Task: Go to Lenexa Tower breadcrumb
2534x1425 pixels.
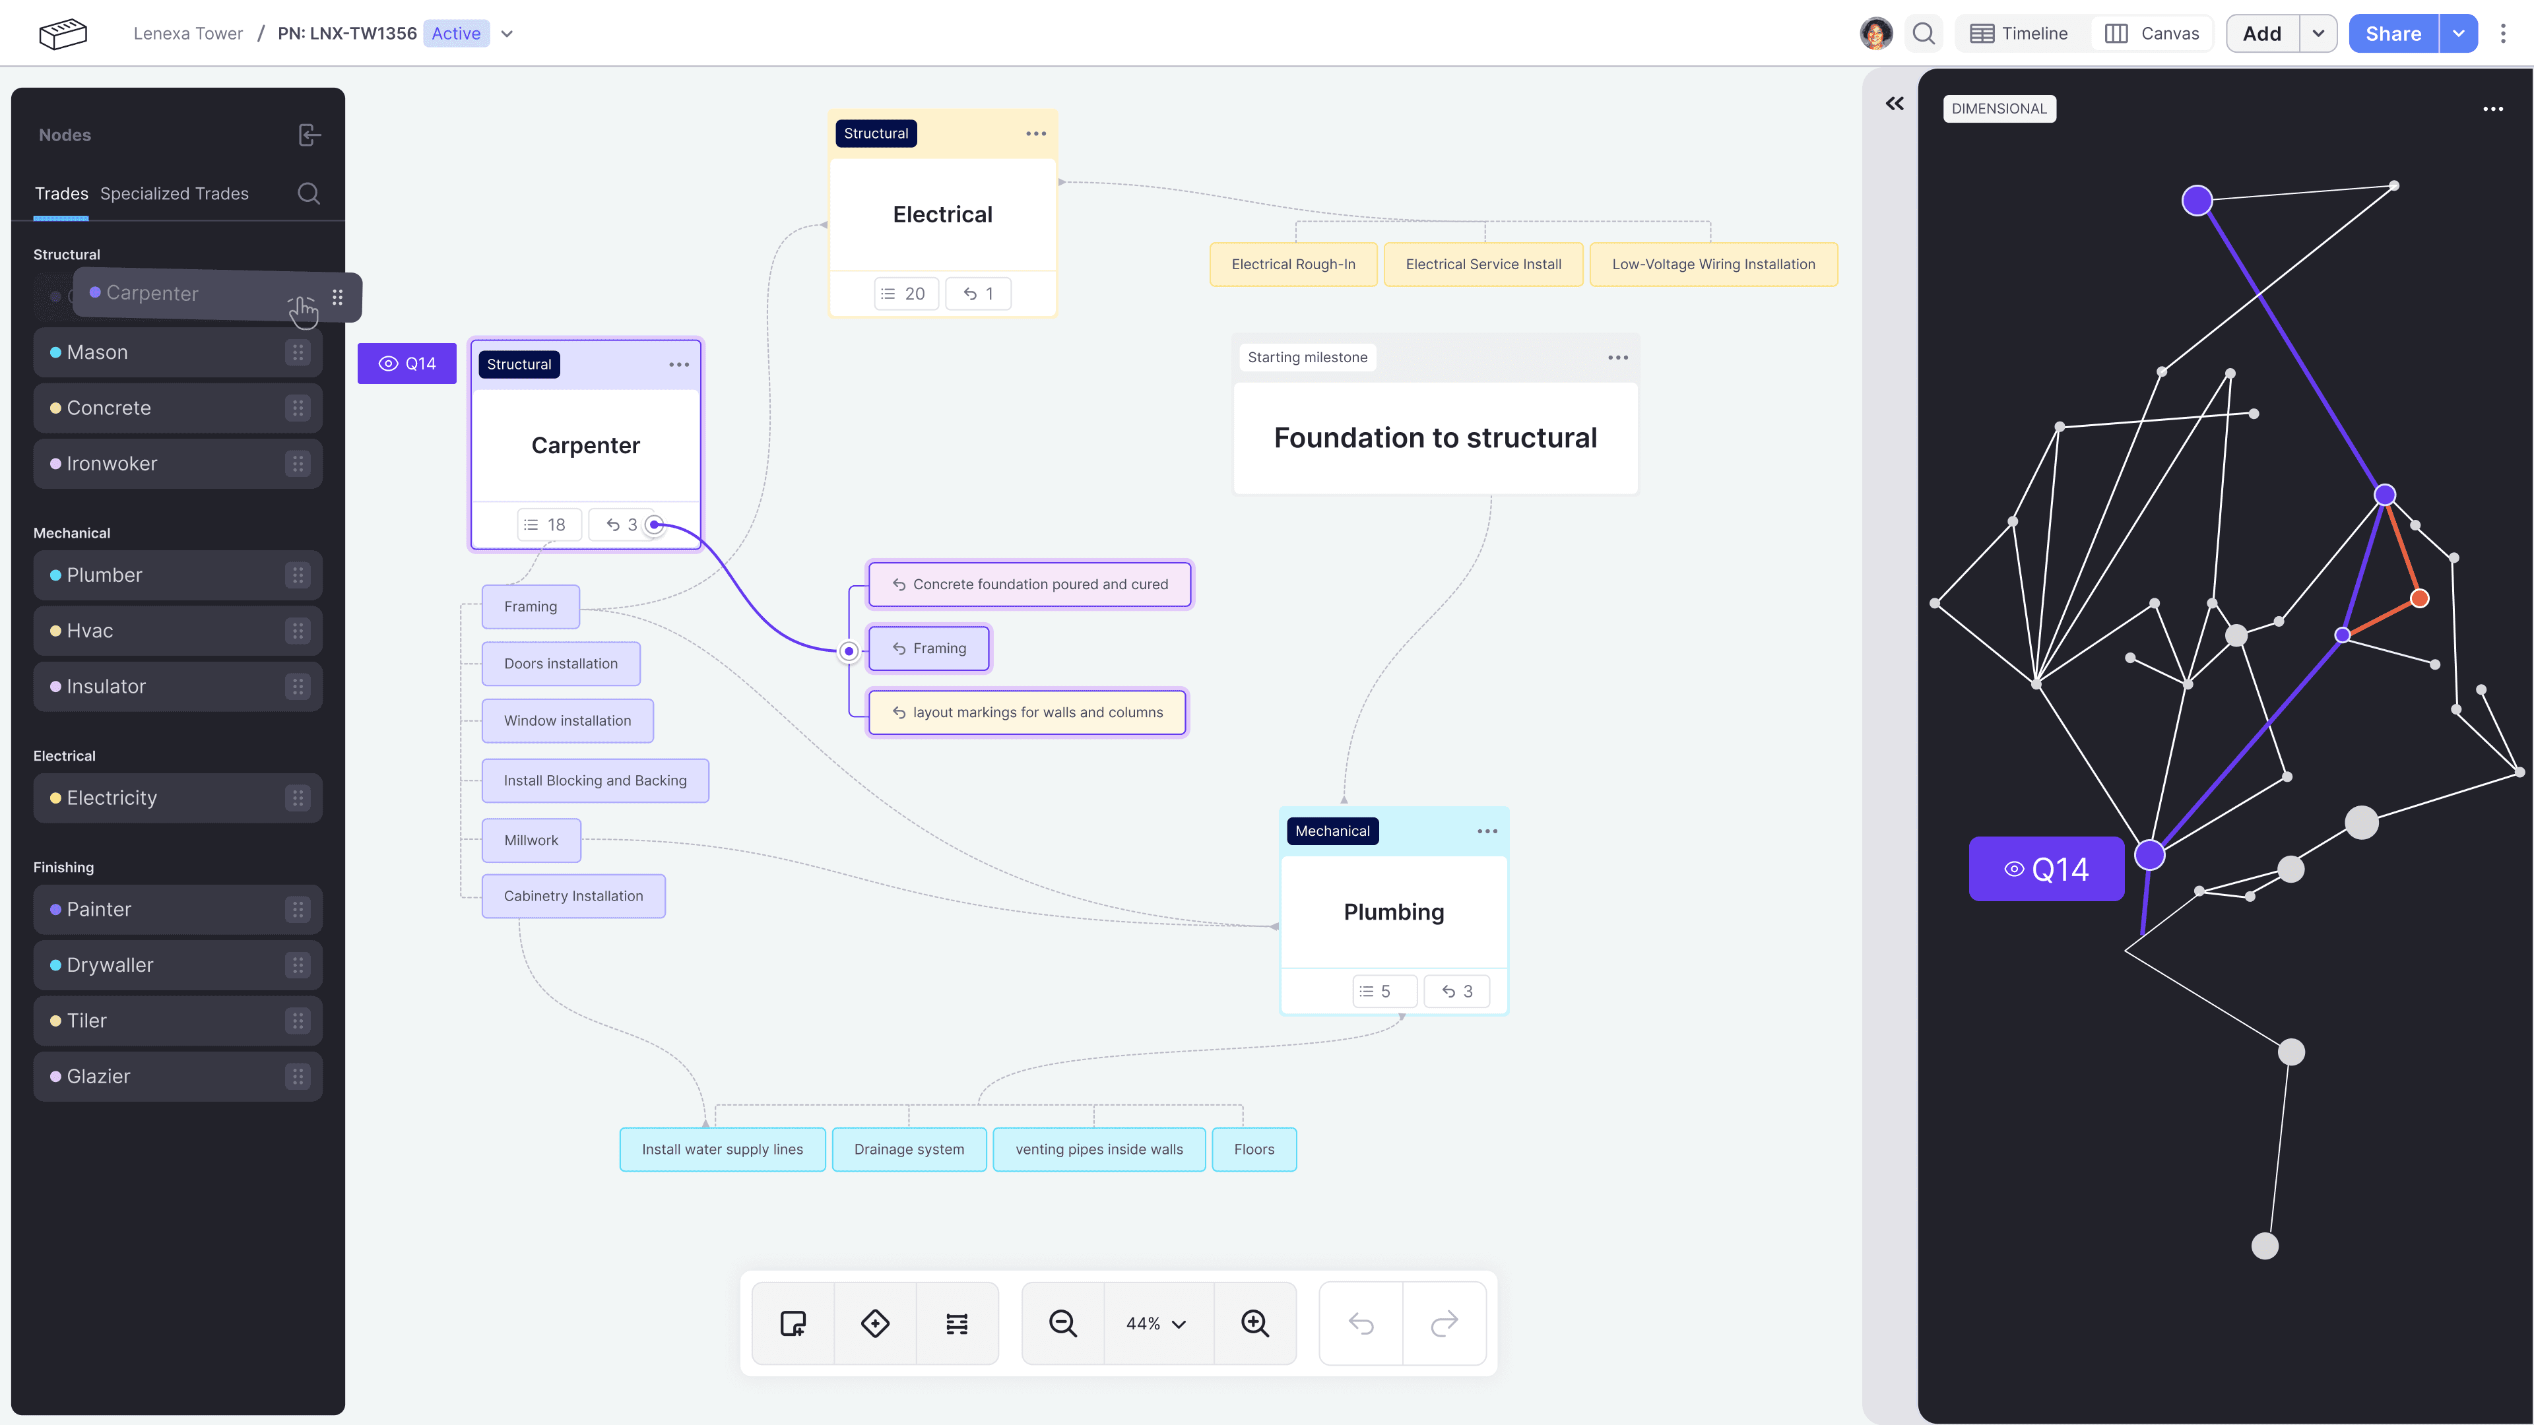Action: coord(188,34)
